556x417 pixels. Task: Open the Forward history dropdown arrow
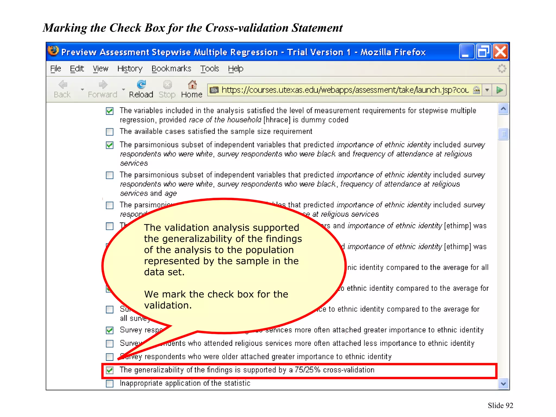(124, 89)
